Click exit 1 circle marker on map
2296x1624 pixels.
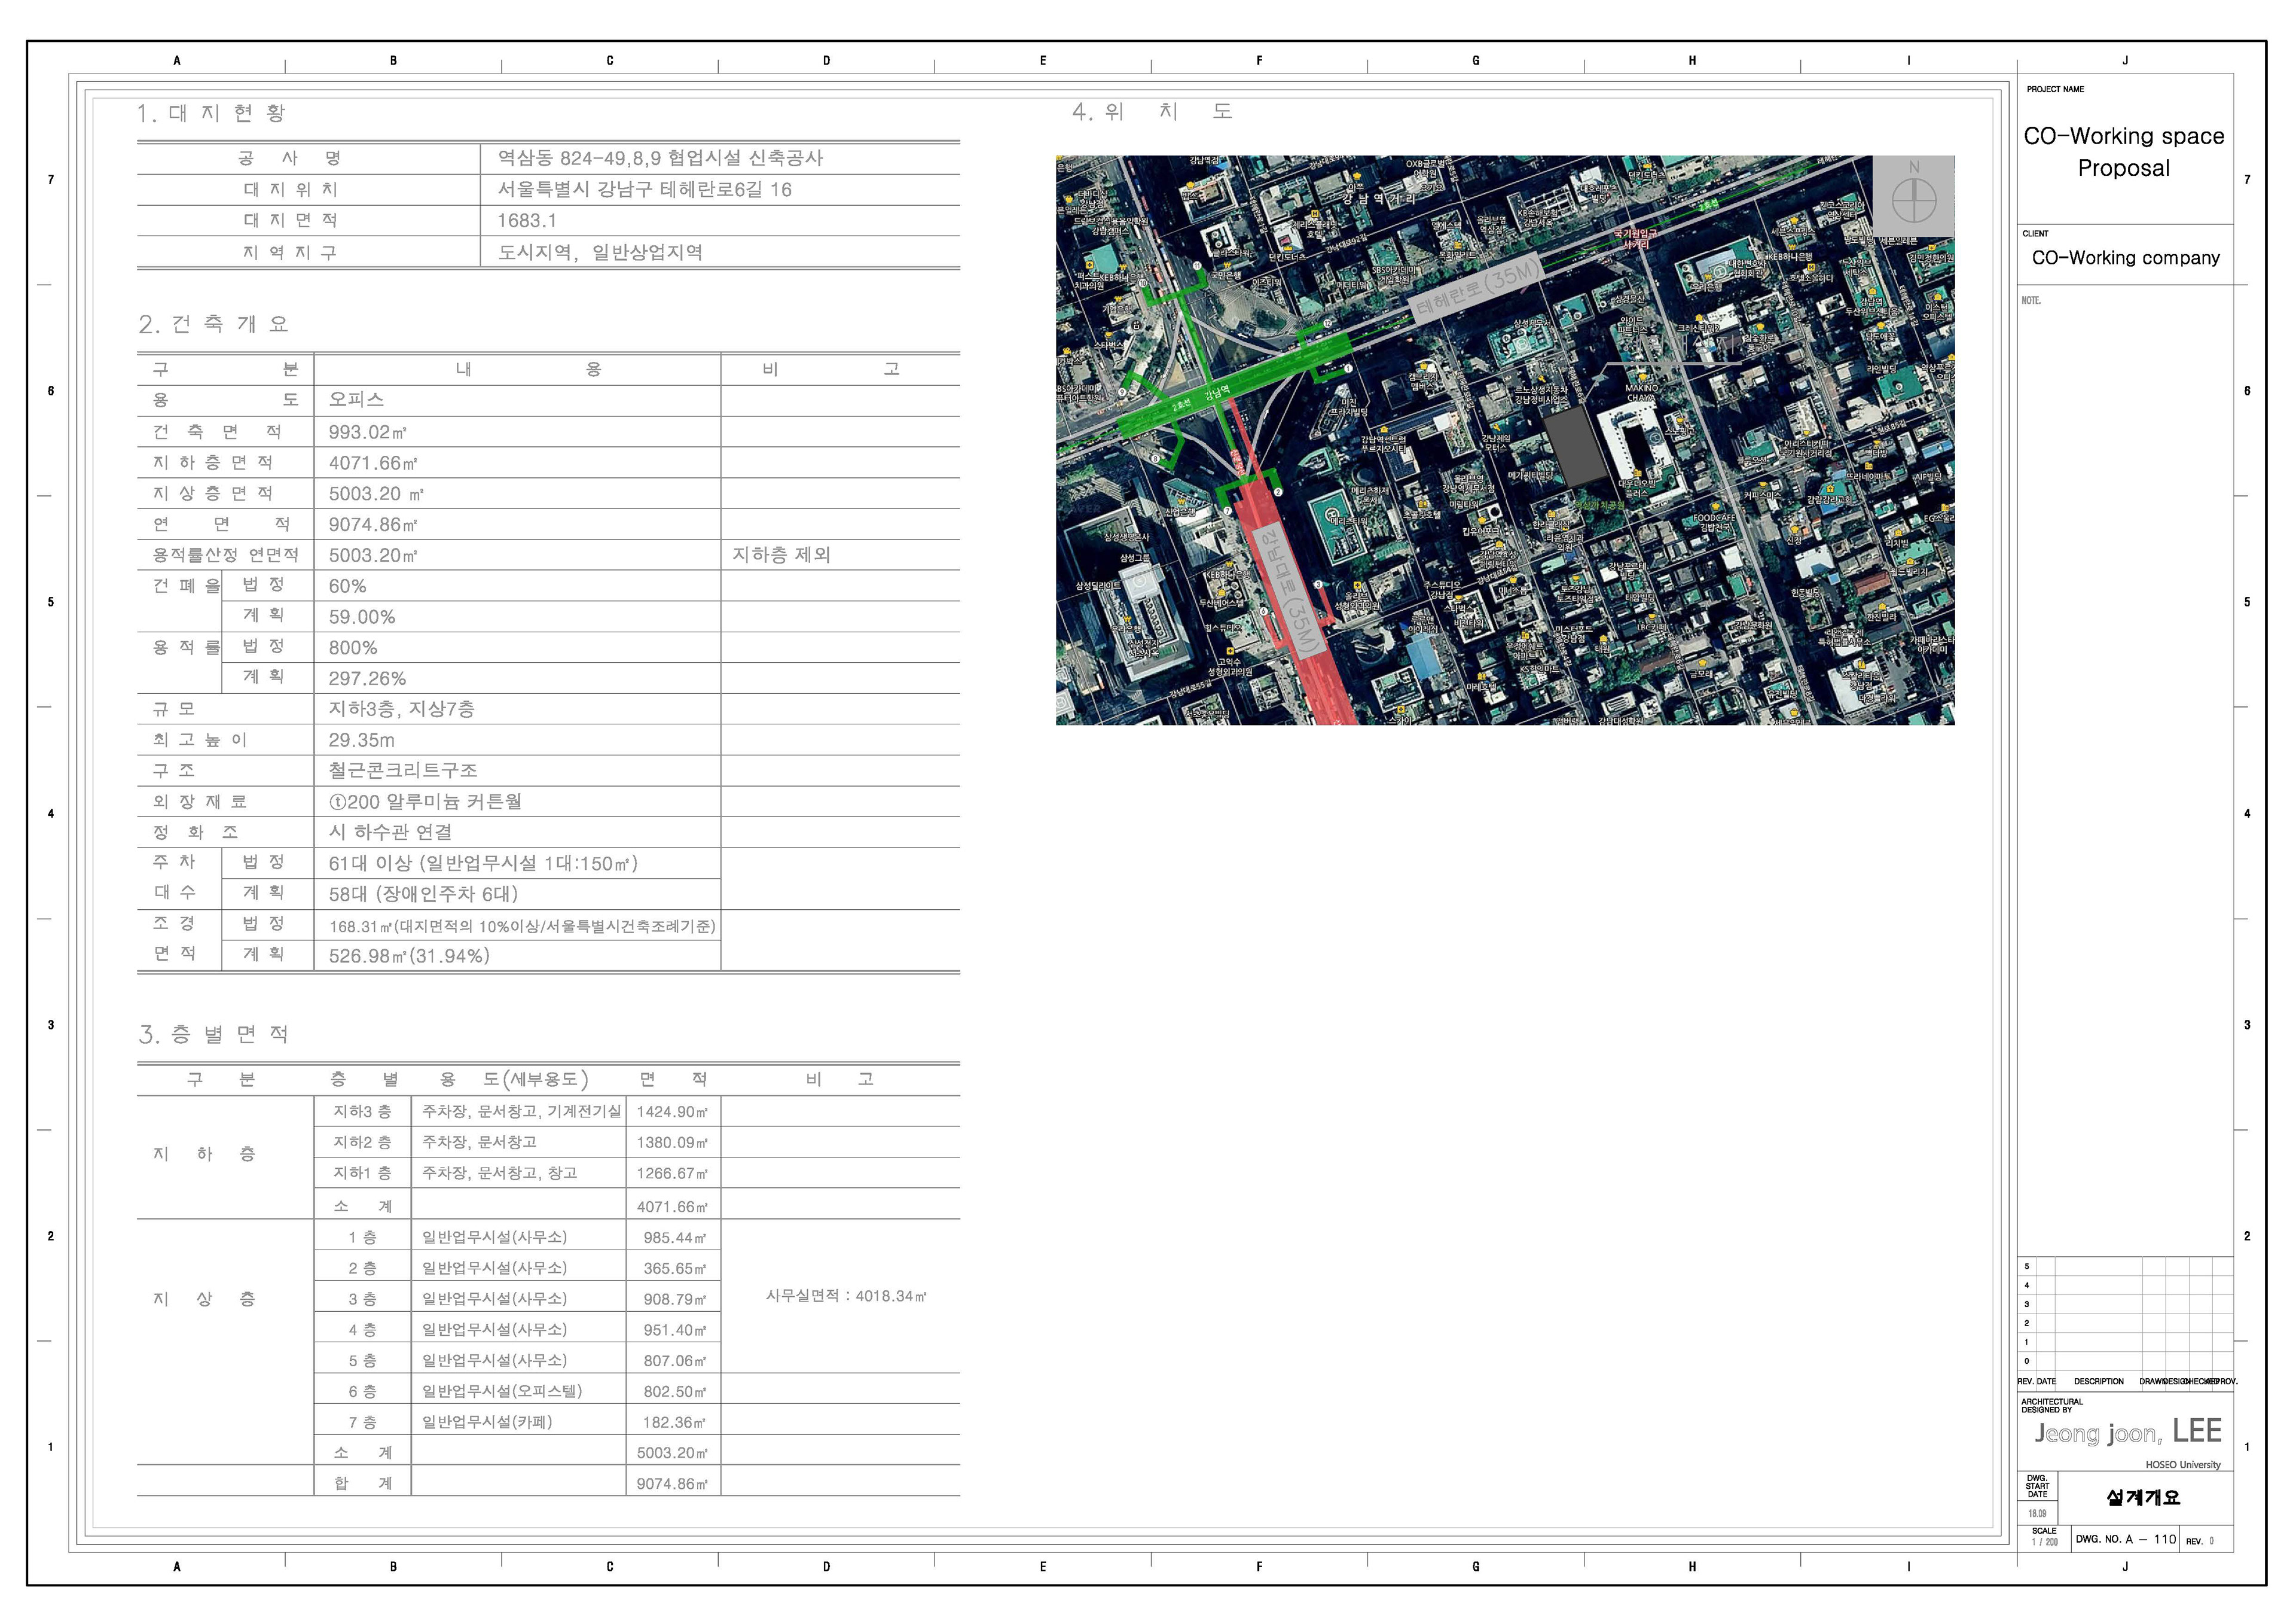point(1348,369)
